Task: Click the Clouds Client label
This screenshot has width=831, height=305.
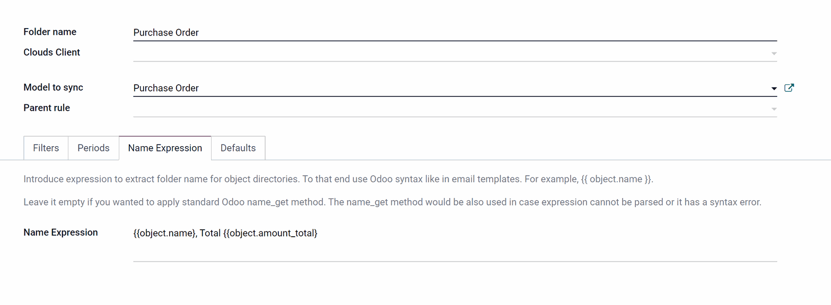Action: pos(52,52)
